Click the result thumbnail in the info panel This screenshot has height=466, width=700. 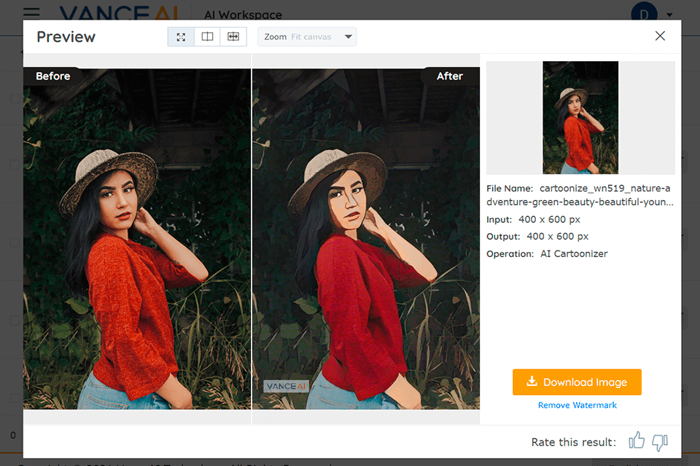(580, 118)
